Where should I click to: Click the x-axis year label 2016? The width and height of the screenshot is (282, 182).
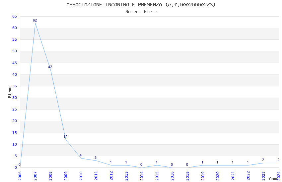(x=172, y=176)
